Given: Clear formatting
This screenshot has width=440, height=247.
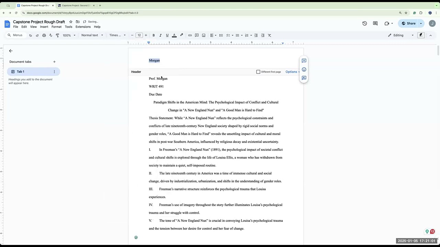Looking at the screenshot, I should [269, 35].
